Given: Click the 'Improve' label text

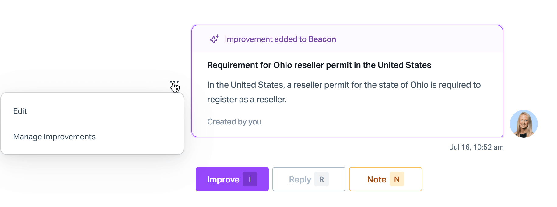Looking at the screenshot, I should click(223, 179).
